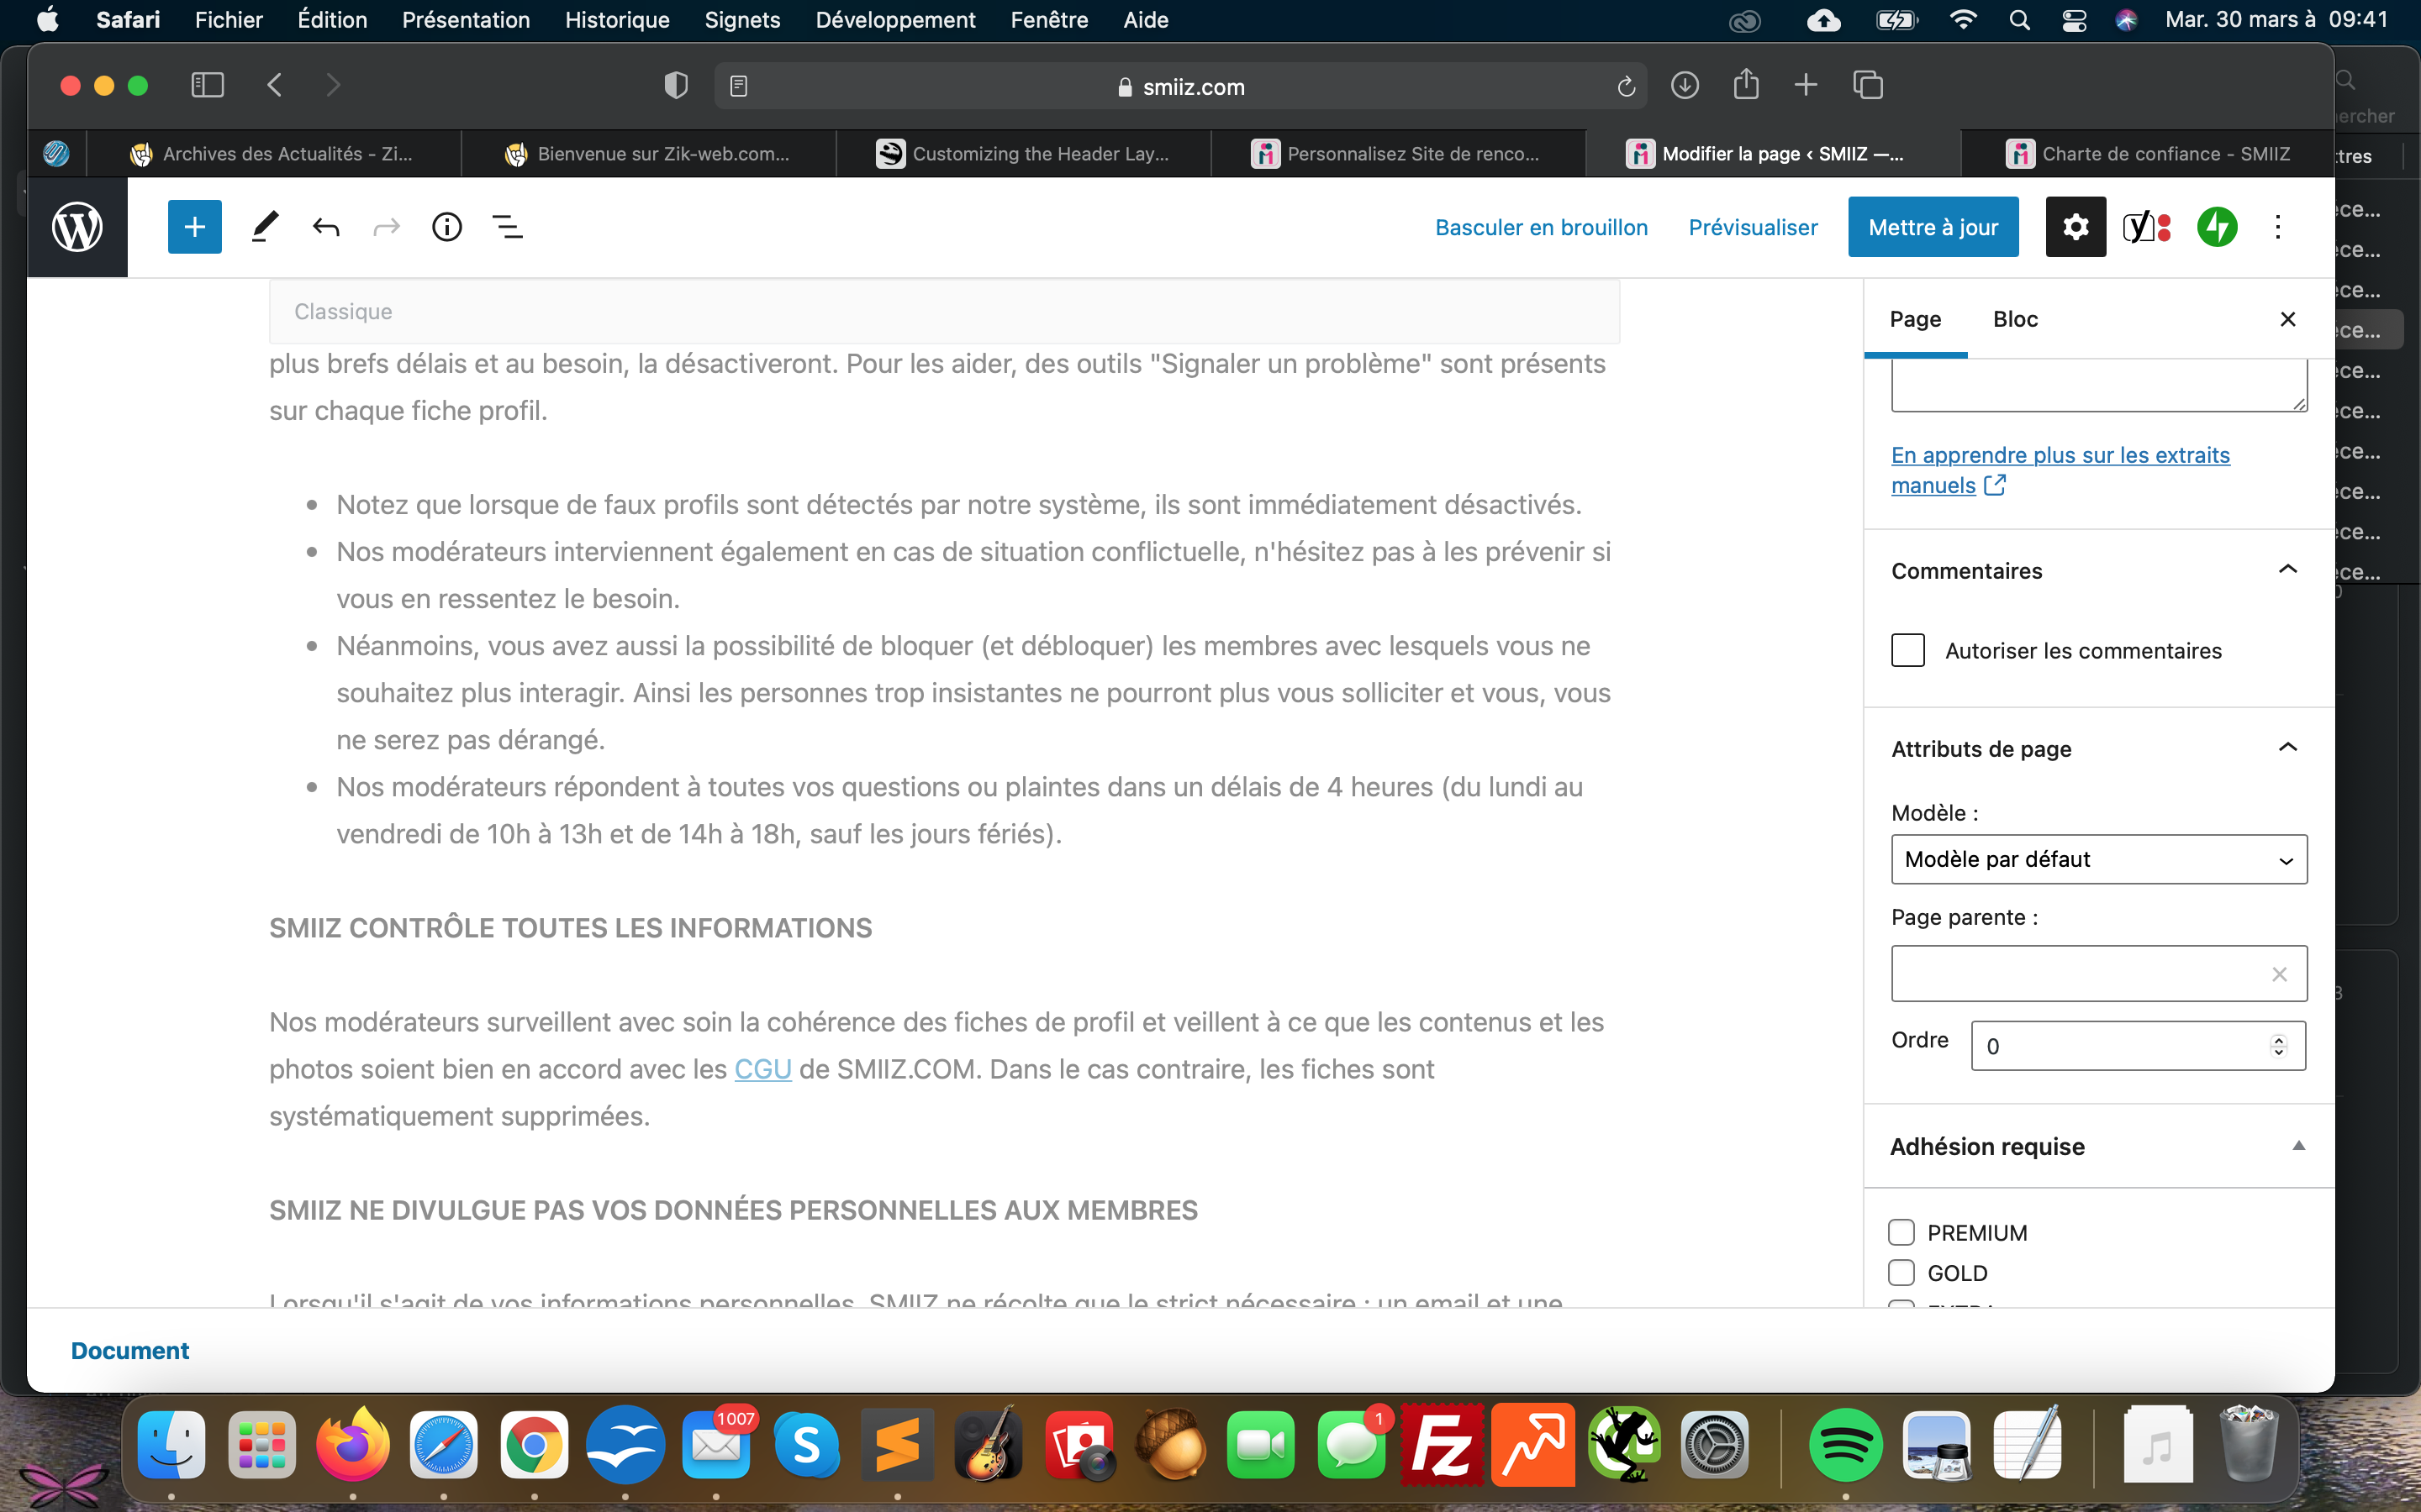Click the Safari address bar
This screenshot has height=1512, width=2421.
coord(1180,87)
